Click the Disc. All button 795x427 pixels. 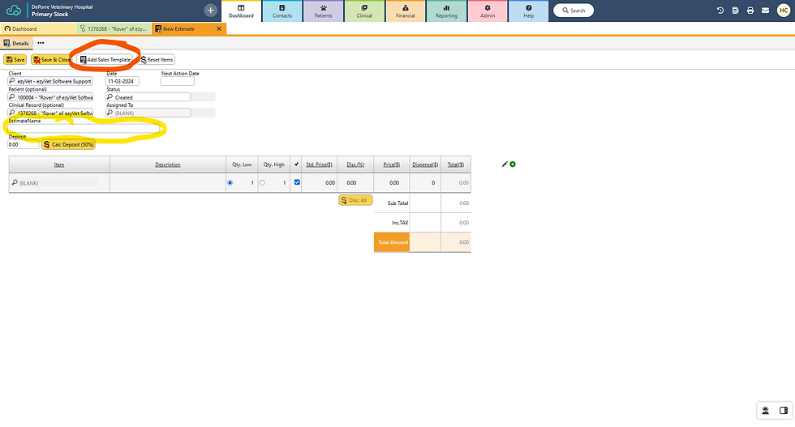click(x=355, y=200)
